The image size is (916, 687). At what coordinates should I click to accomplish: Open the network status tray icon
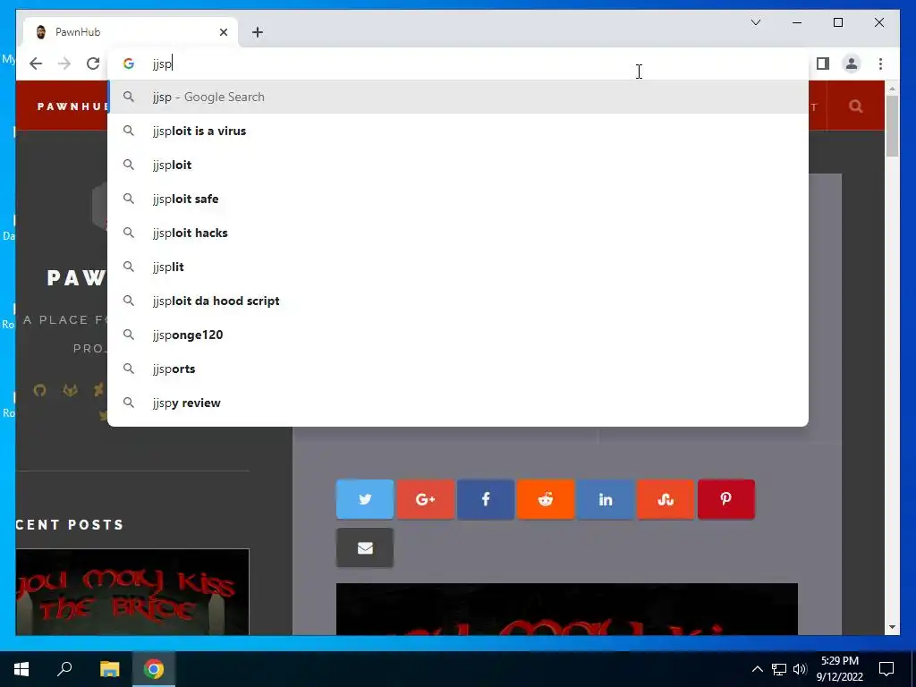[x=779, y=669]
